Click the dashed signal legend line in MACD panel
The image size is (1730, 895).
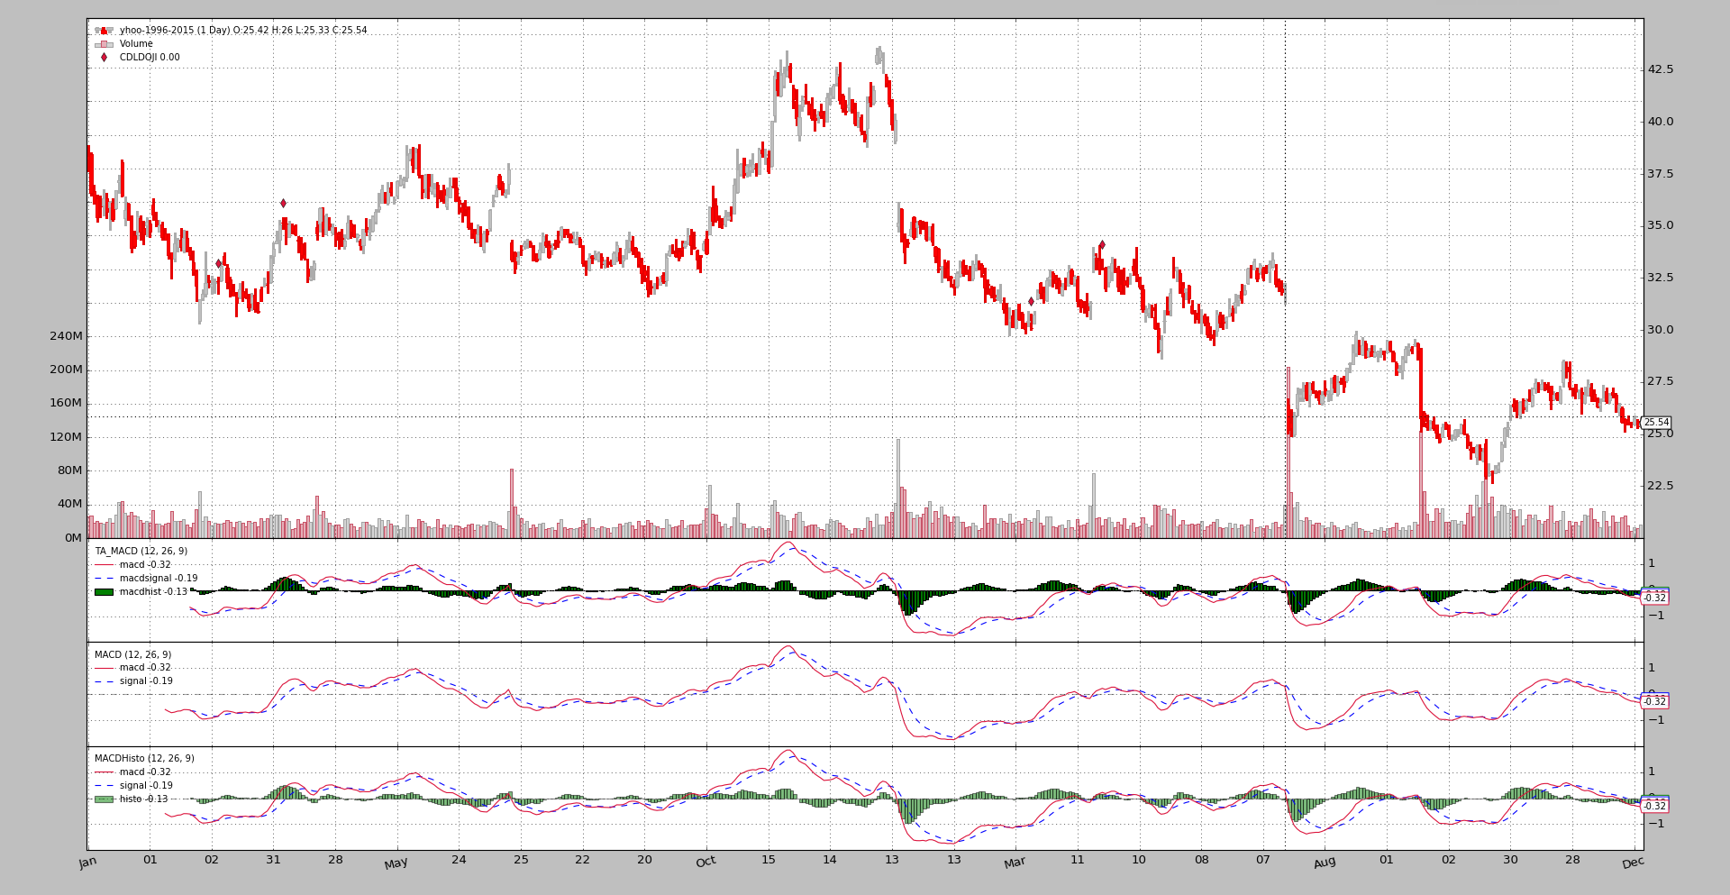[104, 681]
